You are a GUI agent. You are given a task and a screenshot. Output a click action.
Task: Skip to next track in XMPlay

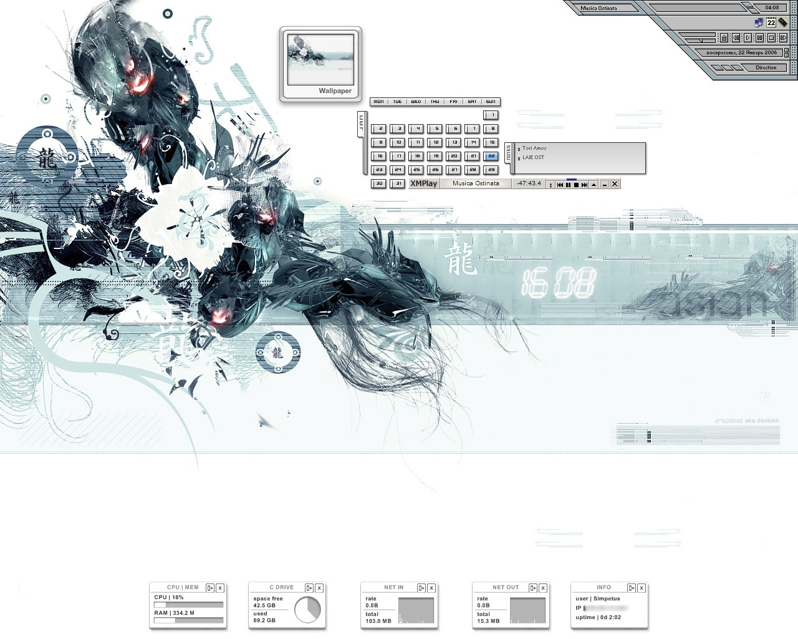point(584,185)
